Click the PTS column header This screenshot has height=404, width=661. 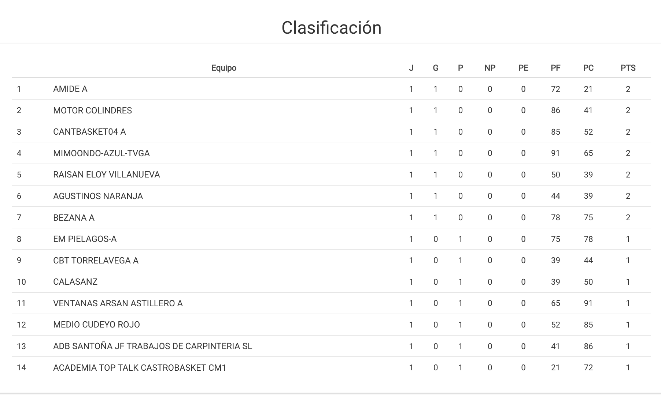628,68
